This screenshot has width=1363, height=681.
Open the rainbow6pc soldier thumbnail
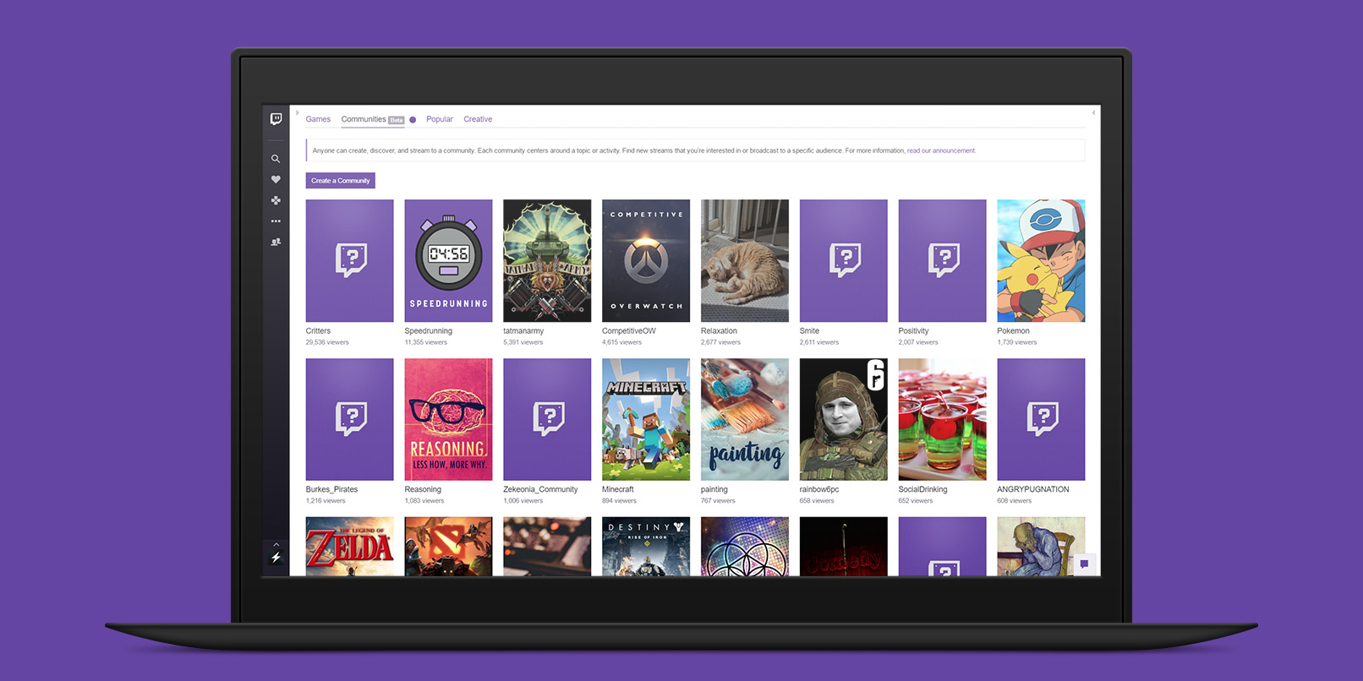coord(844,419)
